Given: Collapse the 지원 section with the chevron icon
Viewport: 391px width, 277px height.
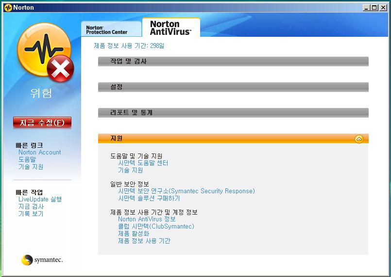Looking at the screenshot, I should click(359, 139).
